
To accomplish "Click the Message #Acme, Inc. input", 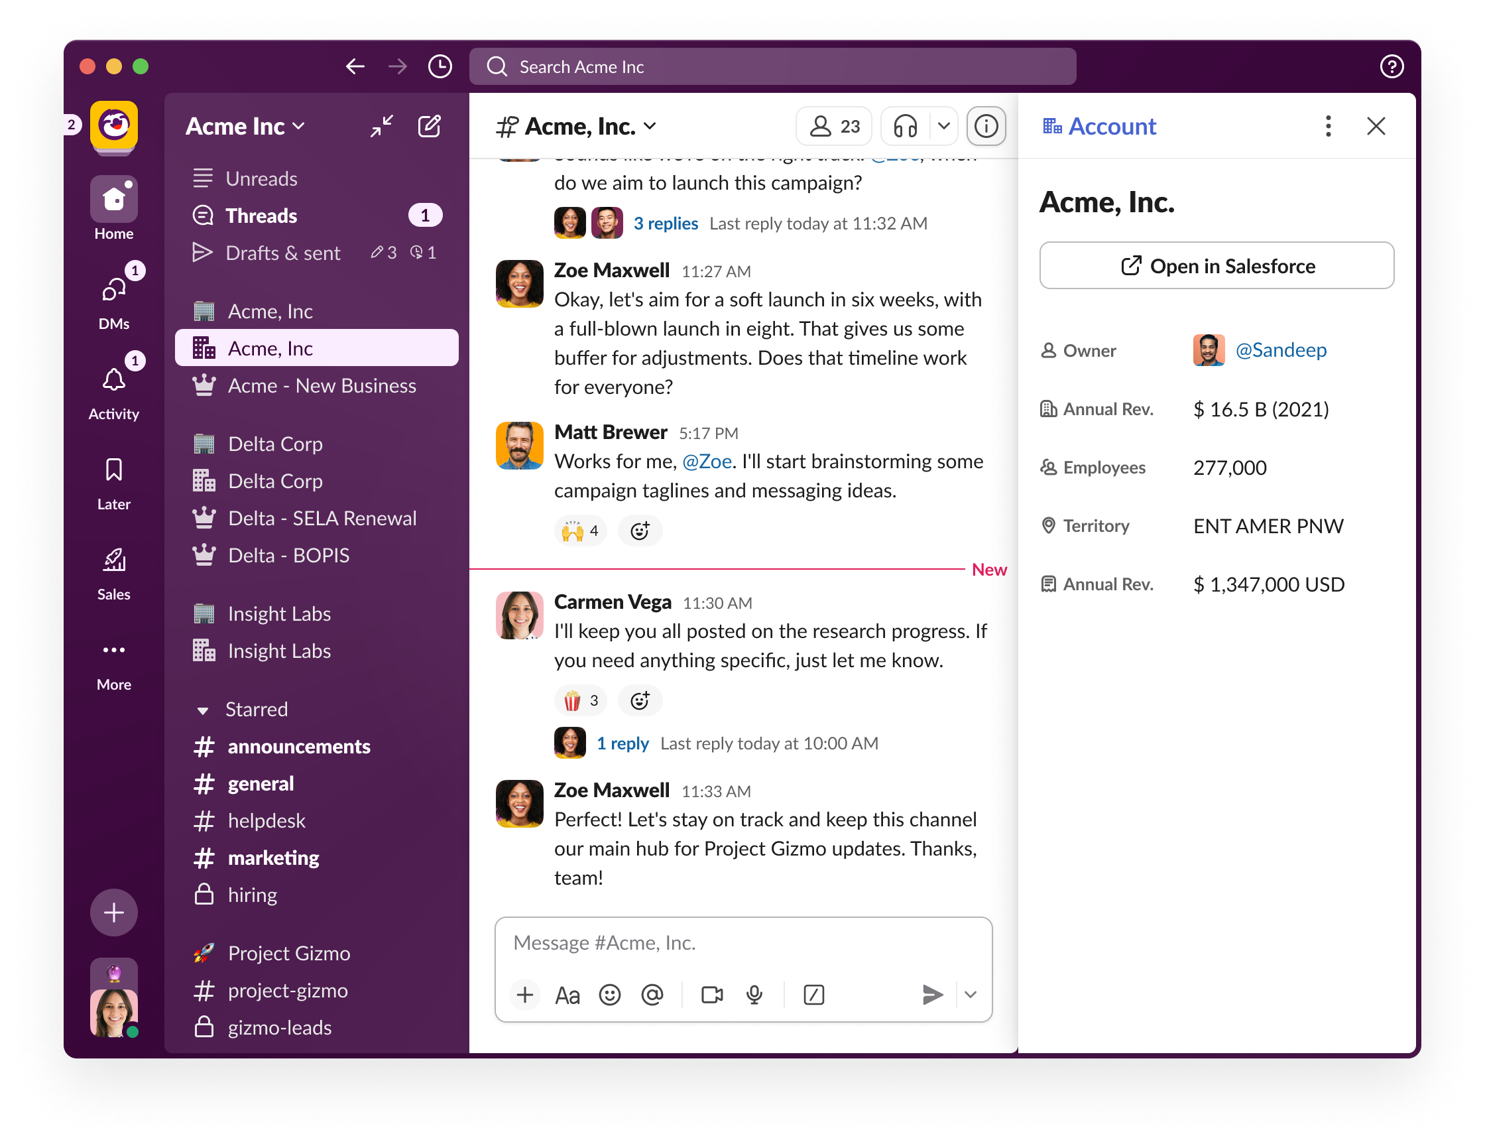I will pos(743,943).
